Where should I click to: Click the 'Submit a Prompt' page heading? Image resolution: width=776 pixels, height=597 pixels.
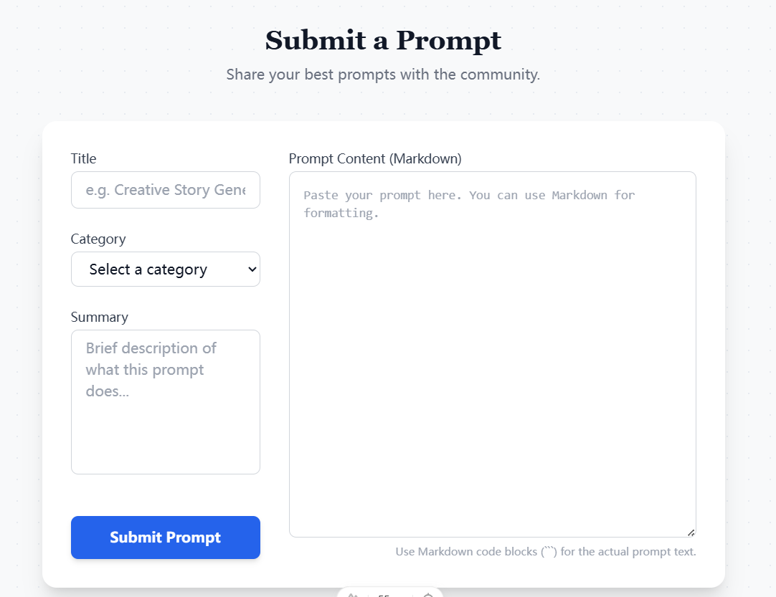[x=383, y=40]
